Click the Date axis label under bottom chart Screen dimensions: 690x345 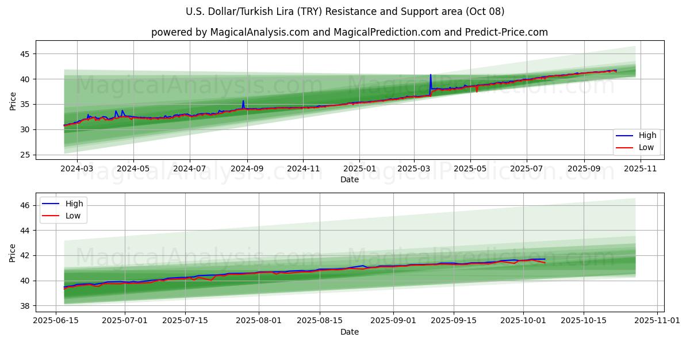pos(349,332)
